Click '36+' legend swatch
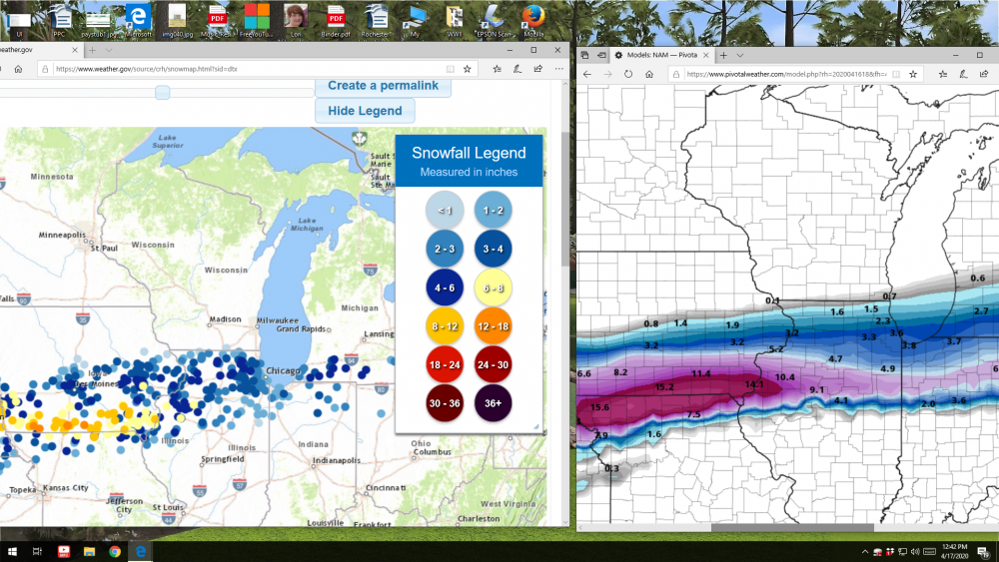The width and height of the screenshot is (999, 562). tap(494, 403)
